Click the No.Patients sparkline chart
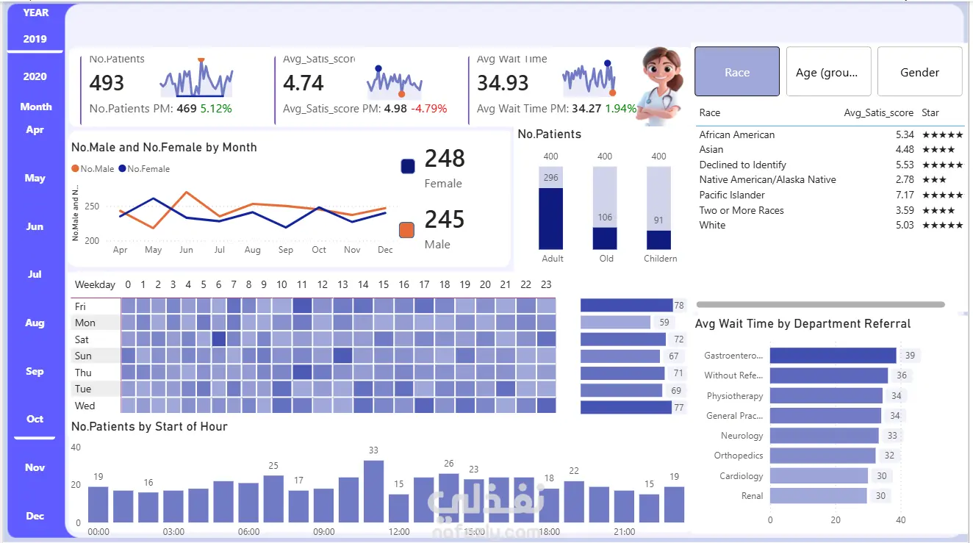Screen dimensions: 973x543 click(197, 77)
